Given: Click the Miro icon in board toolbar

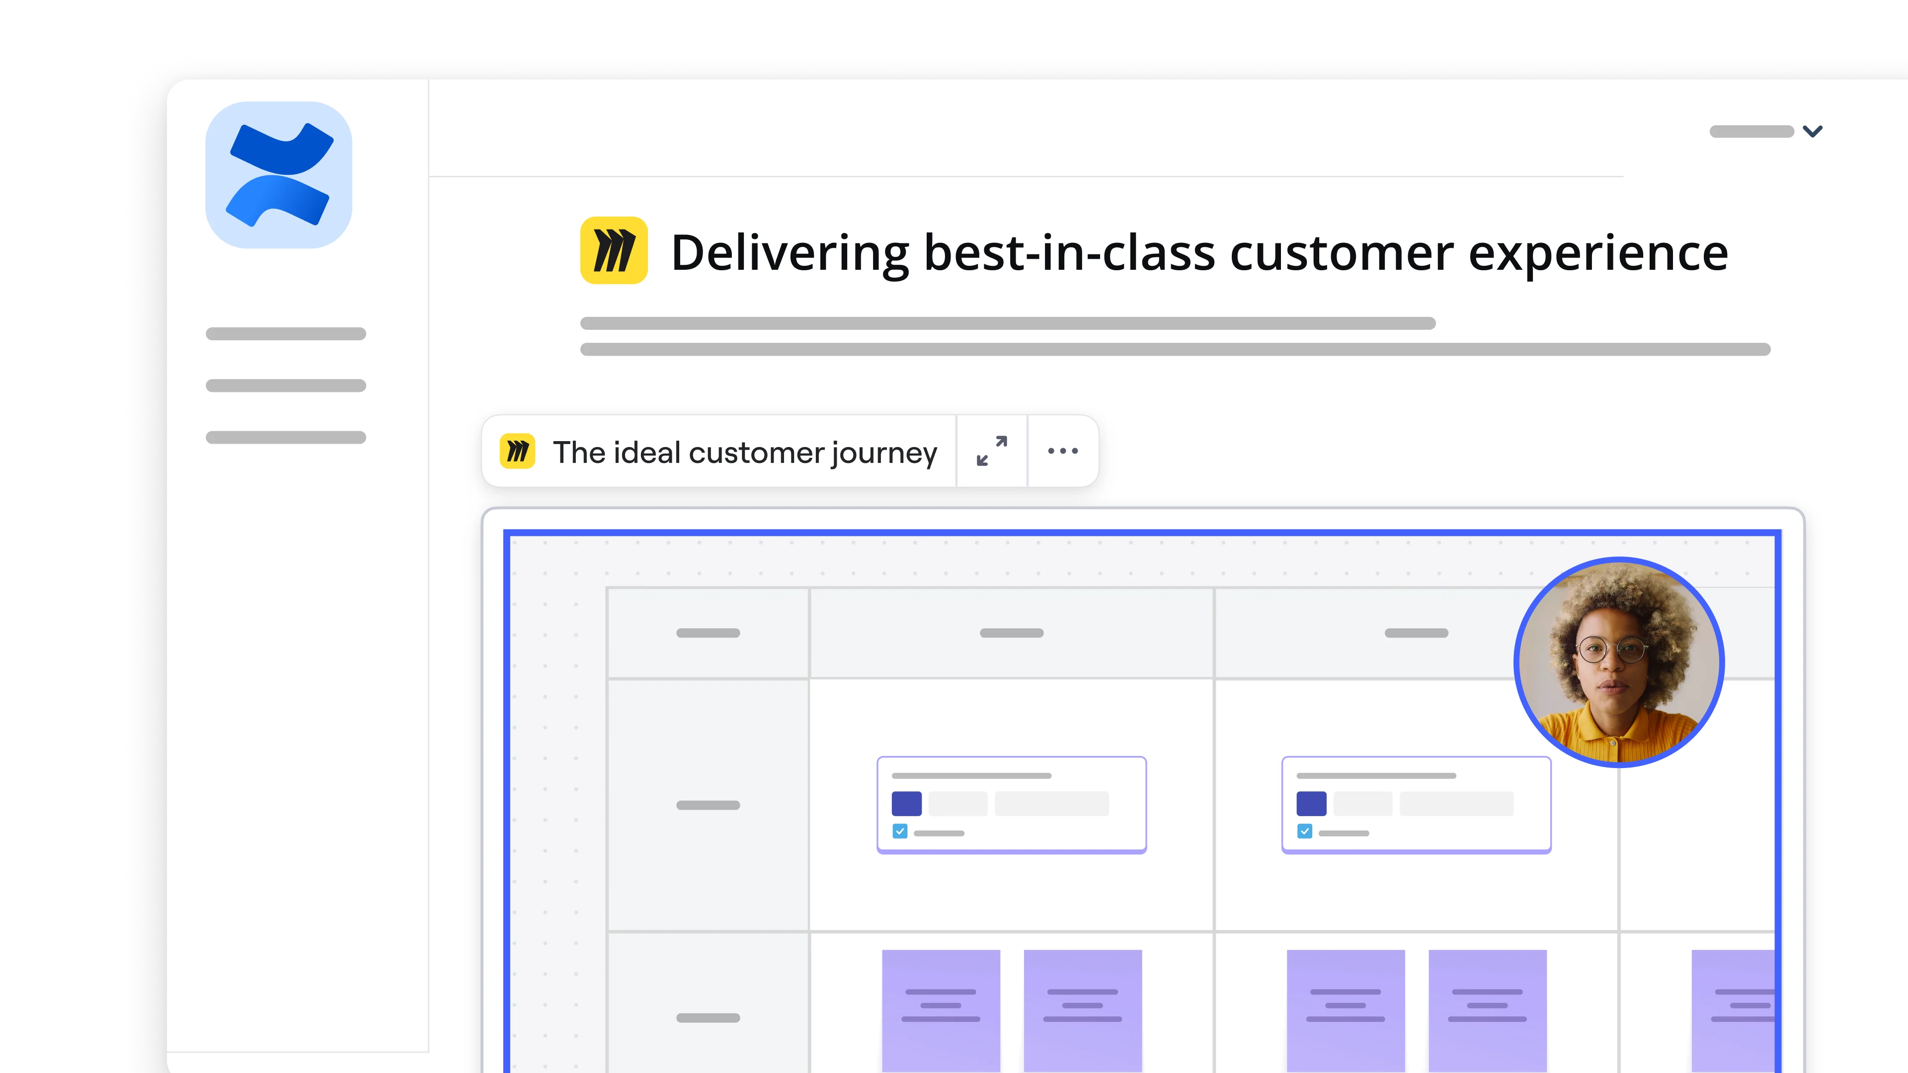Looking at the screenshot, I should click(x=517, y=451).
